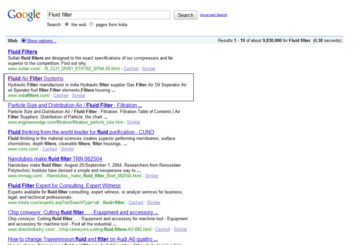Open 'Fluid Filter Expert for Consulting' result
The image size is (354, 245).
(64, 186)
